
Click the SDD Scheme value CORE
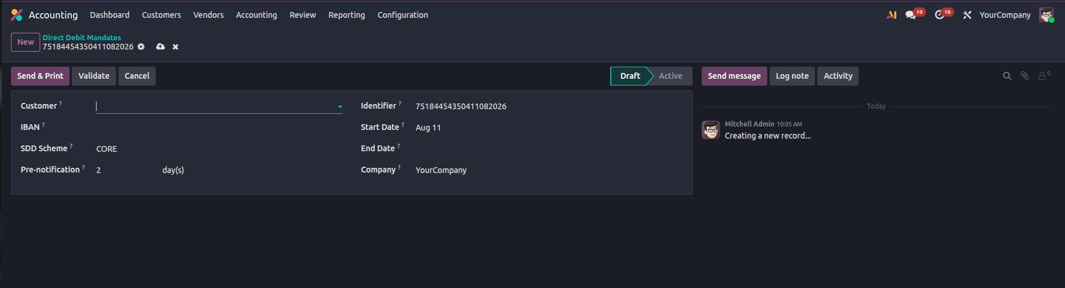(106, 149)
